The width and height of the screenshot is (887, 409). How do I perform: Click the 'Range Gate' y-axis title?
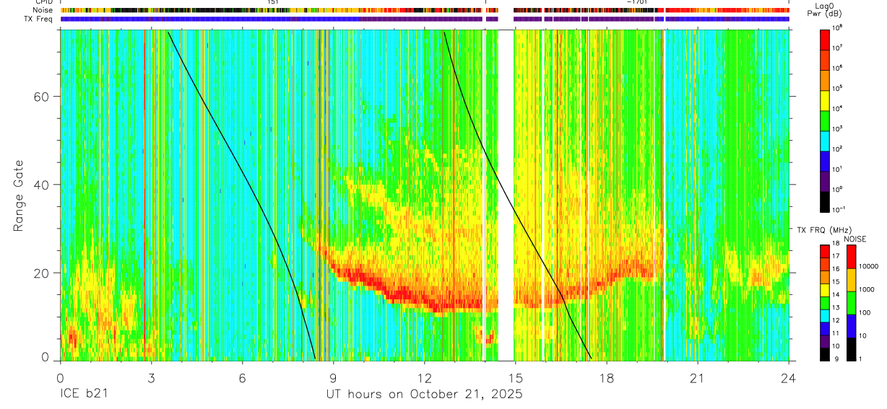pos(19,195)
